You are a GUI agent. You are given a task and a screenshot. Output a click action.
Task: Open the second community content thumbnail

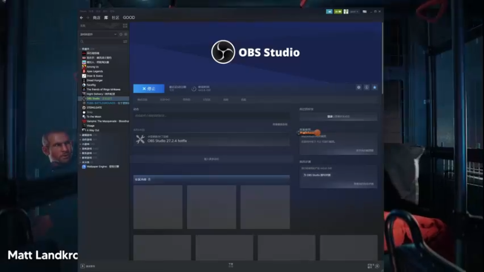[211, 207]
